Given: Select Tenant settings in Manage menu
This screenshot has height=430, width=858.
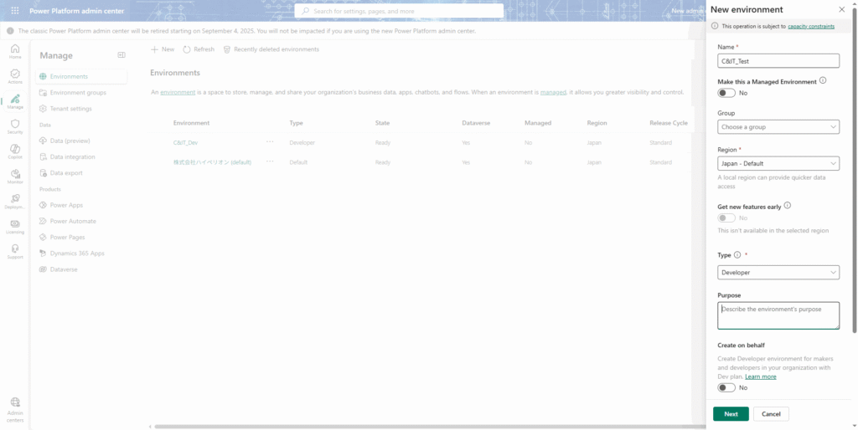Looking at the screenshot, I should point(70,109).
